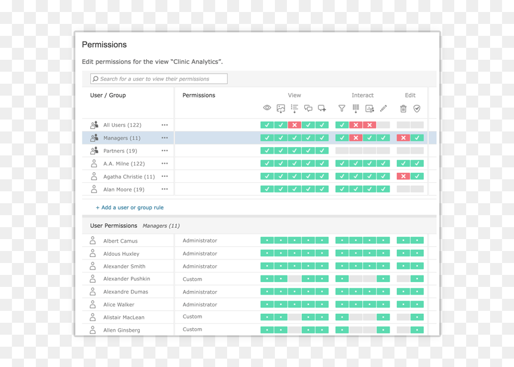Image resolution: width=514 pixels, height=367 pixels.
Task: Toggle Partners unspecified Filter permission cell
Action: point(342,151)
